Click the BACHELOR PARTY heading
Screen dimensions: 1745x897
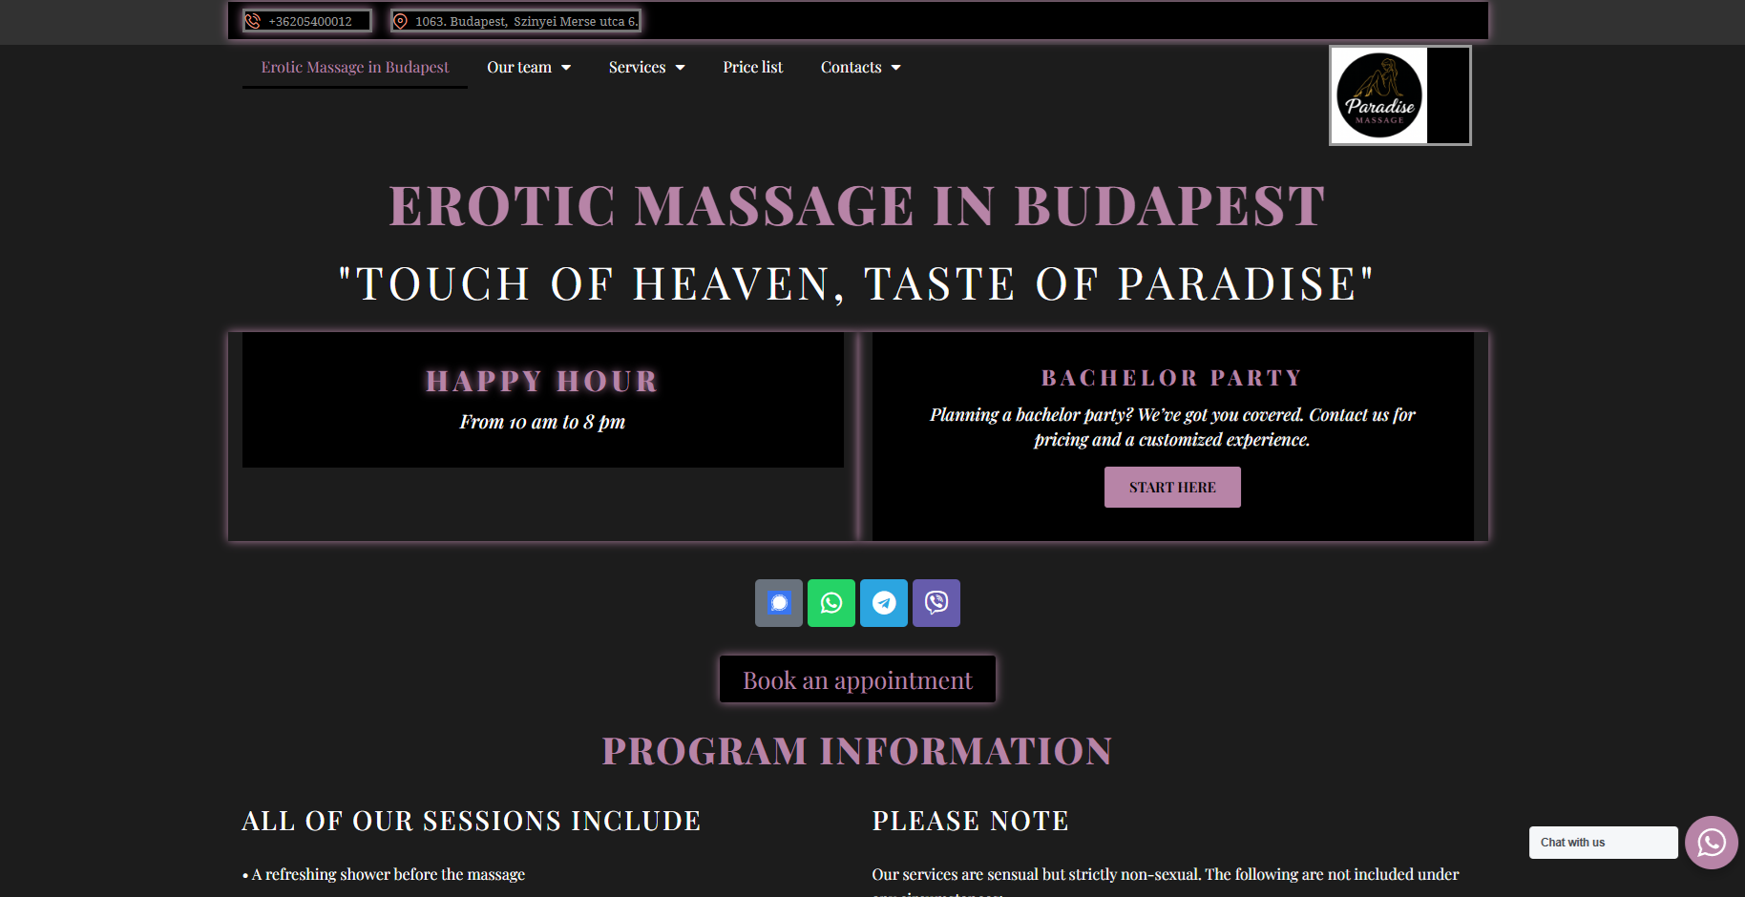(1172, 378)
